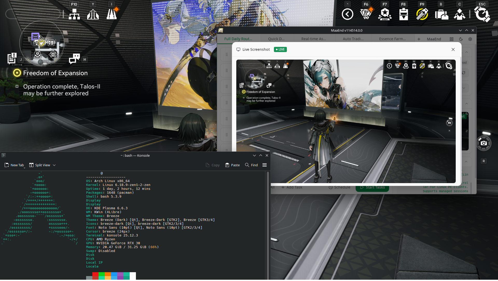
Task: Close the Live Screenshot dialog
Action: [x=453, y=49]
